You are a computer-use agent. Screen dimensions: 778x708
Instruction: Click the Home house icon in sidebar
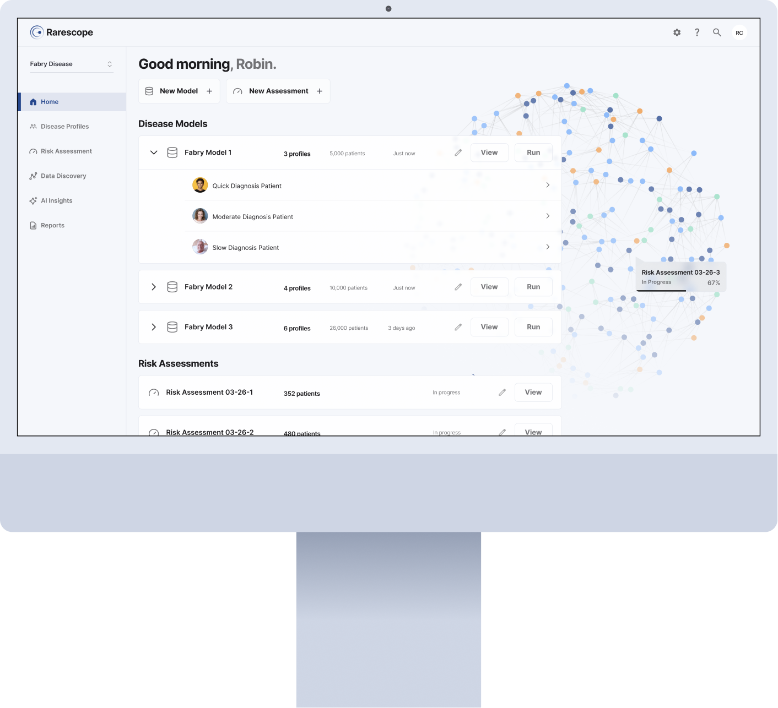[x=33, y=102]
